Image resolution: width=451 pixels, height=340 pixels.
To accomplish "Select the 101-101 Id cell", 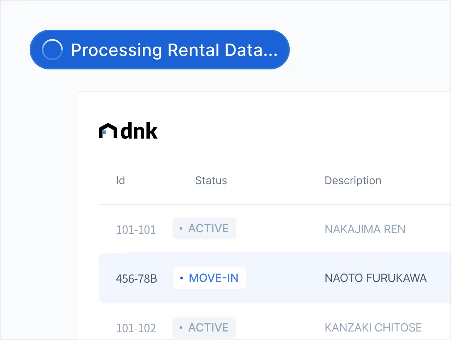I will tap(136, 229).
